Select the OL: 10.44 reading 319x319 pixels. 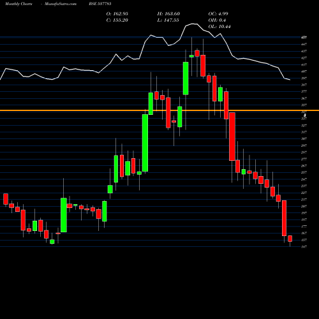(219, 27)
